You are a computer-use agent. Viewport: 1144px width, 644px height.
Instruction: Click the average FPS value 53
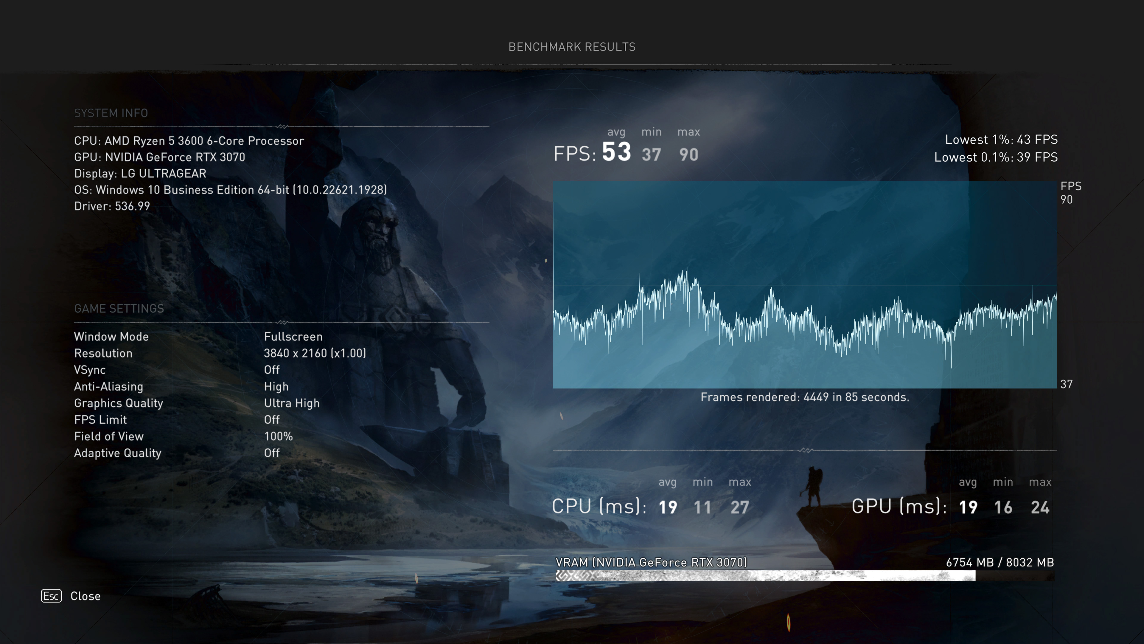point(616,152)
